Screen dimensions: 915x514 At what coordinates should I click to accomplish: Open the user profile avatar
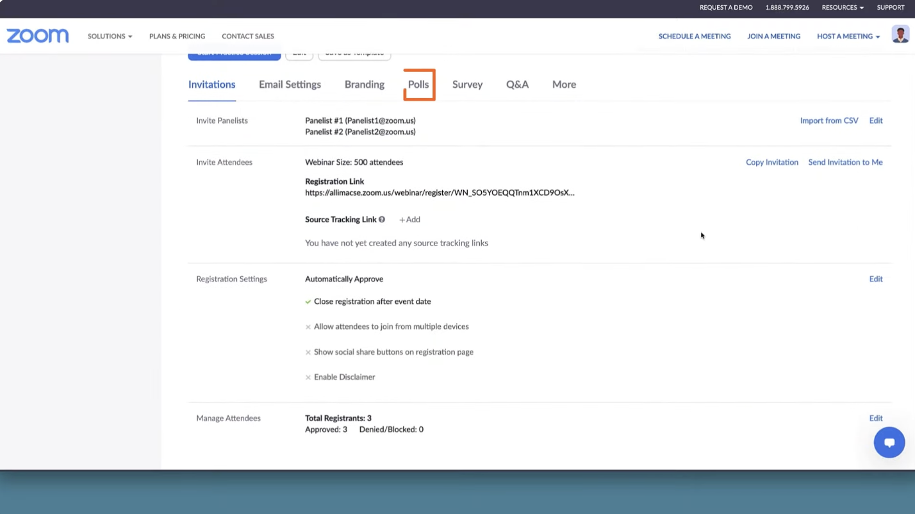[900, 35]
